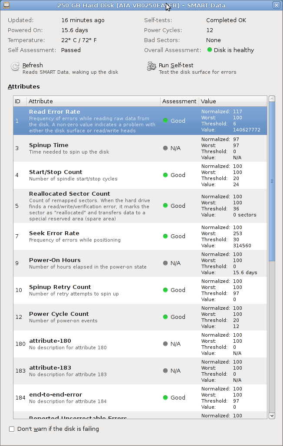Click the Completed OK self-tests value
Screen dimensions: 283x446
point(226,20)
